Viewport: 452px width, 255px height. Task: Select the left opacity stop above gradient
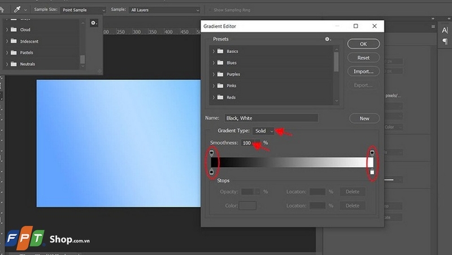[x=212, y=153]
